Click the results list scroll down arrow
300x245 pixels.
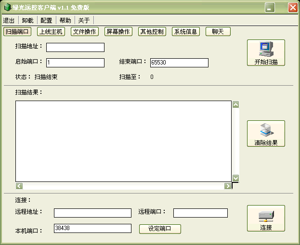pos(236,178)
